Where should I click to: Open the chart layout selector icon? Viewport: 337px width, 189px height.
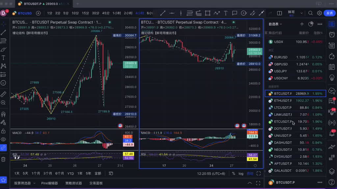click(279, 13)
